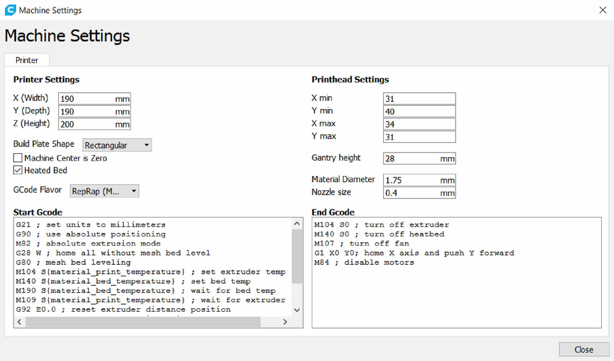Screen dimensions: 614x361
Task: Click inside the End Gcode text area
Action: tap(456, 294)
